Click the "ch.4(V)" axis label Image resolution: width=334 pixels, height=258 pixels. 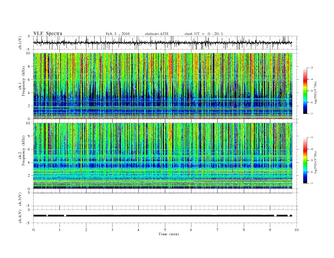click(x=20, y=216)
